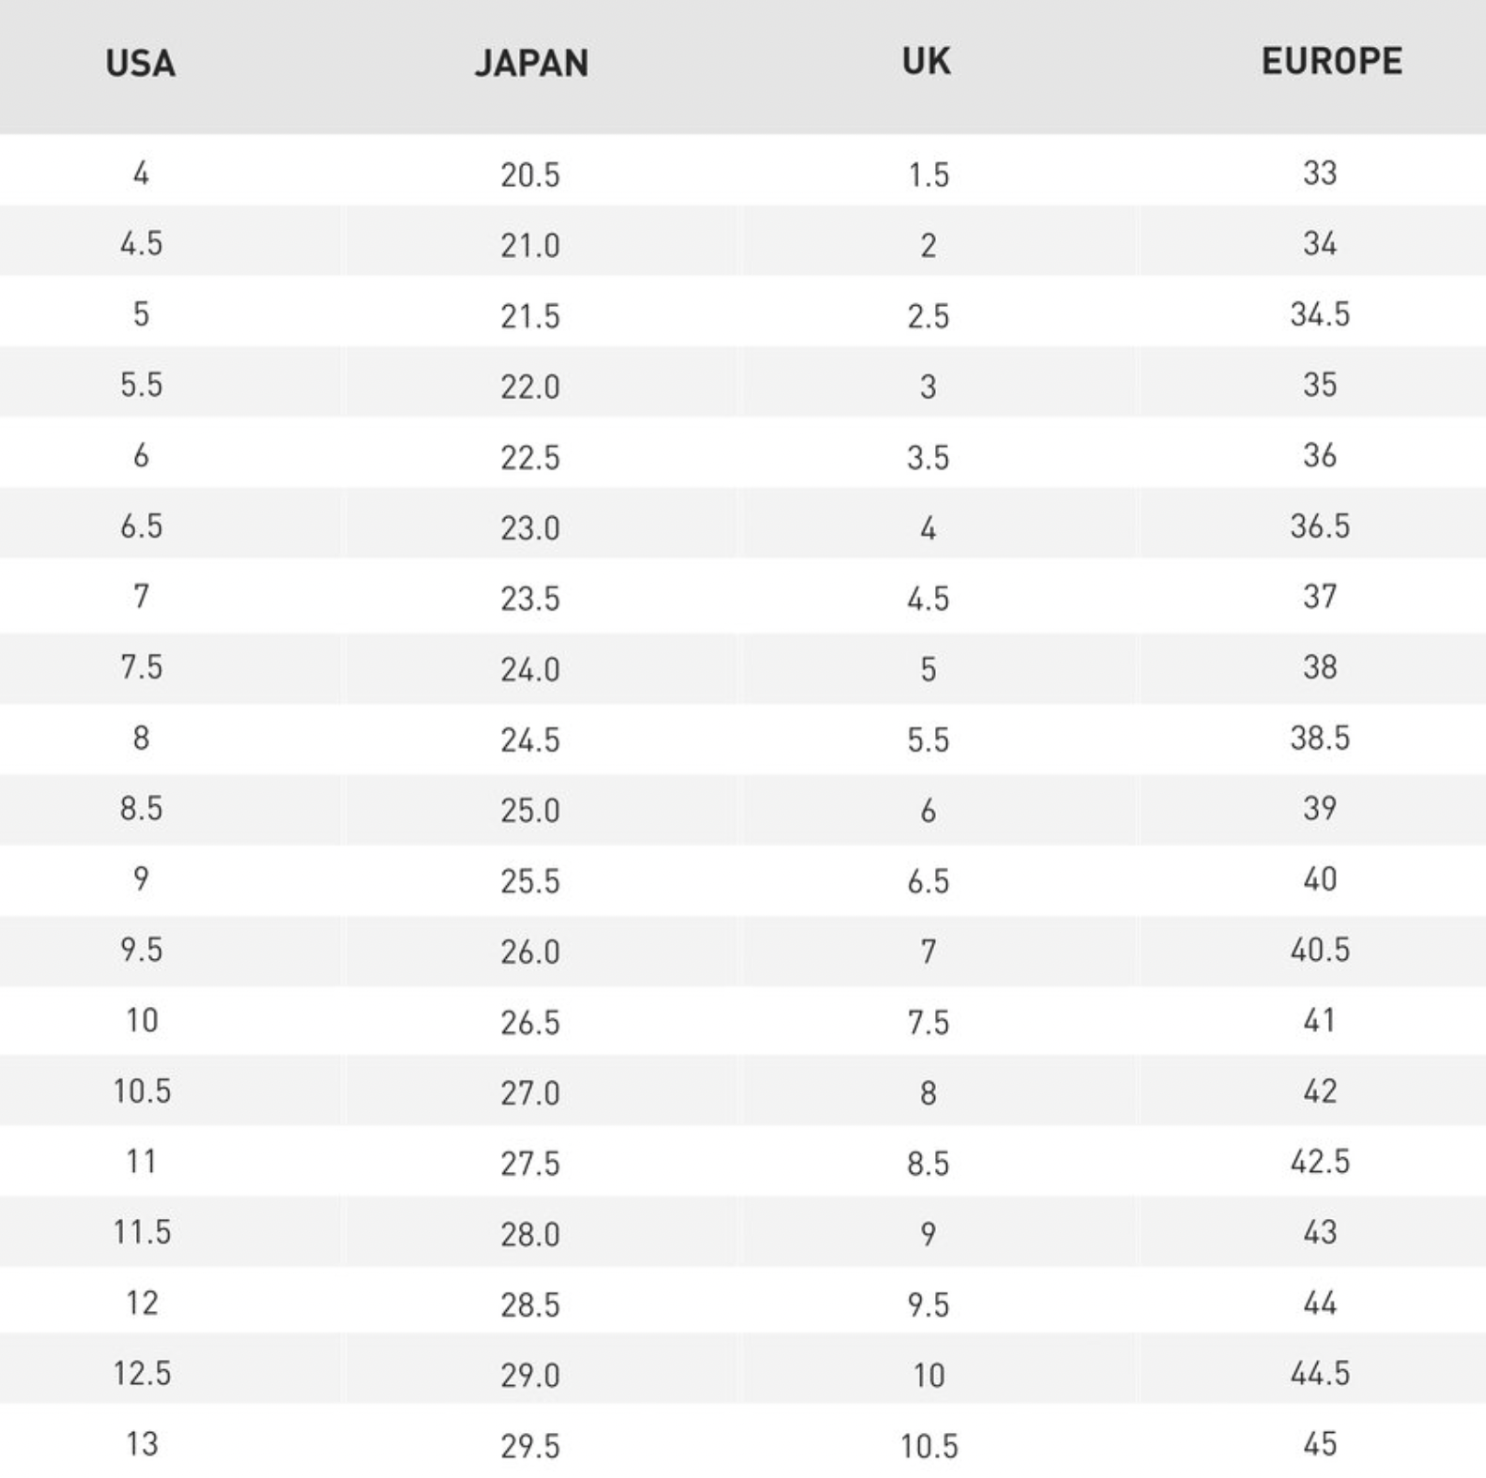1486x1478 pixels.
Task: Click Europe size 40.5 cell
Action: [x=1320, y=950]
